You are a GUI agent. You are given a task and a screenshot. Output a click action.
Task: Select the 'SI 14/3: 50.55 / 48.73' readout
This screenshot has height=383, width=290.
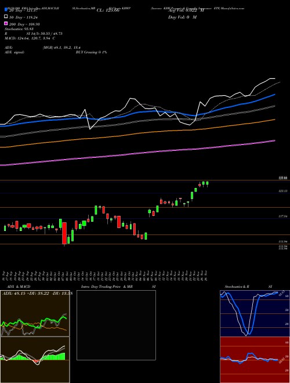(x=45, y=34)
